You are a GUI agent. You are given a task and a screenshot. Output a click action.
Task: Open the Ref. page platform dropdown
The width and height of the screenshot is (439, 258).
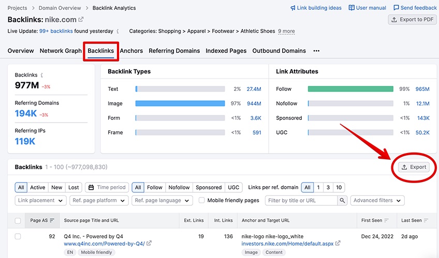(99, 201)
